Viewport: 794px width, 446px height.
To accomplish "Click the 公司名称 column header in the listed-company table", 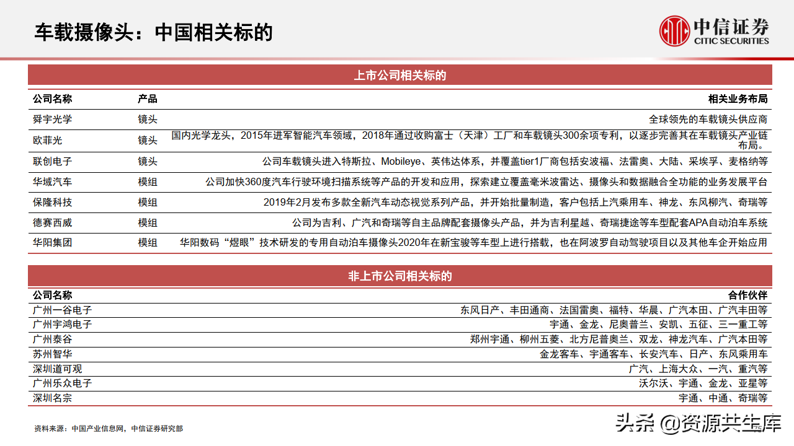I will [52, 98].
